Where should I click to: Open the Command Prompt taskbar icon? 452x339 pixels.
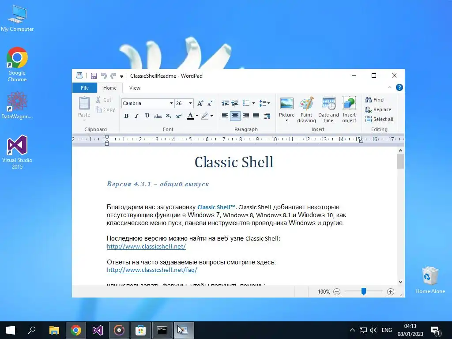(162, 330)
